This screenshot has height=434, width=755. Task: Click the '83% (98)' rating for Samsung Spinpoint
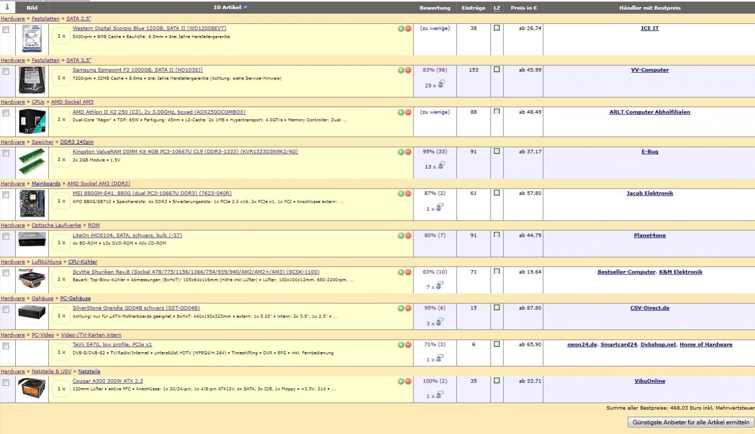tap(435, 70)
